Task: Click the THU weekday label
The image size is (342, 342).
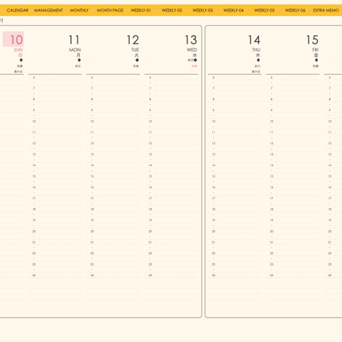Action: [256, 50]
